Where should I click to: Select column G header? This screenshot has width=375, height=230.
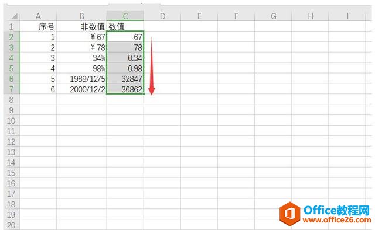coord(273,16)
